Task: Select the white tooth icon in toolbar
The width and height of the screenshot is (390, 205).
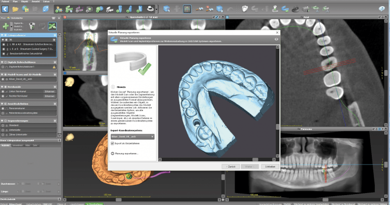Action: click(245, 9)
